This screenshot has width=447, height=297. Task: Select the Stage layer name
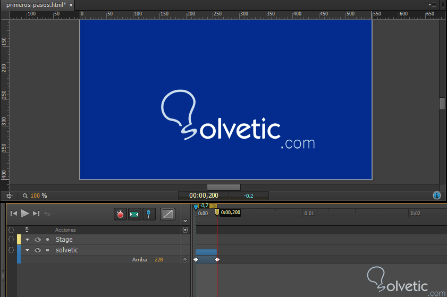click(64, 240)
